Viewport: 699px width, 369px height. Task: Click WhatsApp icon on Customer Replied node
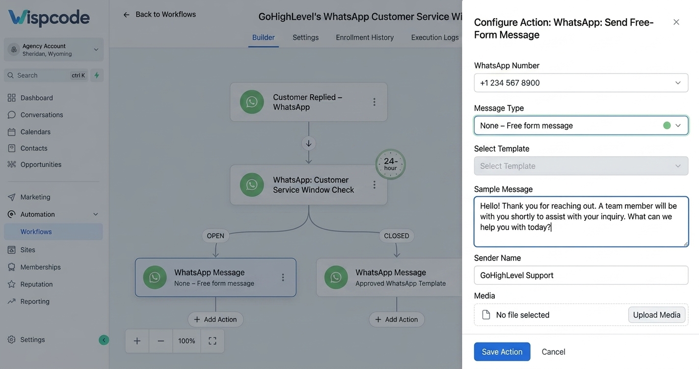coord(252,102)
